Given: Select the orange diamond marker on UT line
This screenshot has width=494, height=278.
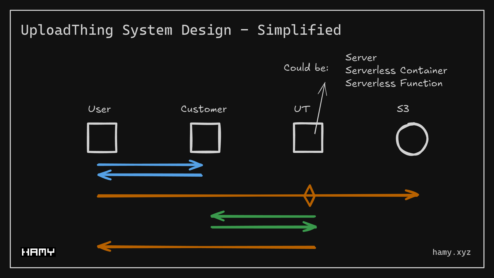Looking at the screenshot, I should pos(310,196).
